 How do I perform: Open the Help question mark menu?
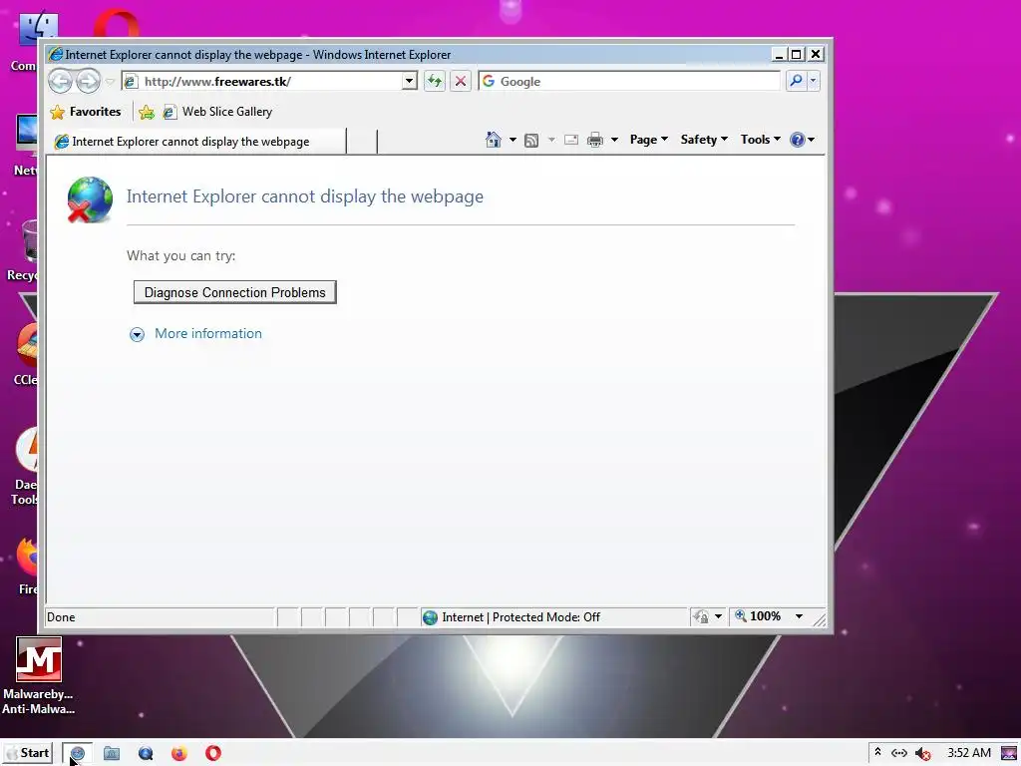coord(802,140)
